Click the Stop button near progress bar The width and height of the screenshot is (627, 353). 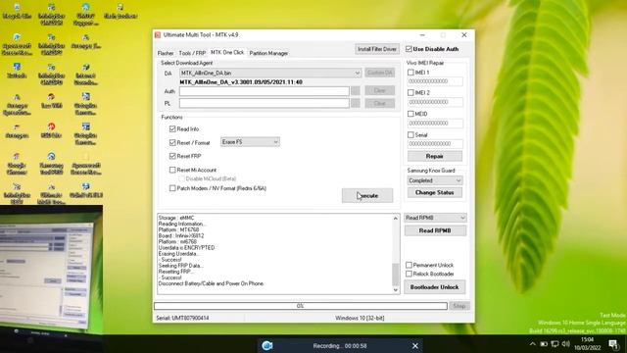[459, 306]
